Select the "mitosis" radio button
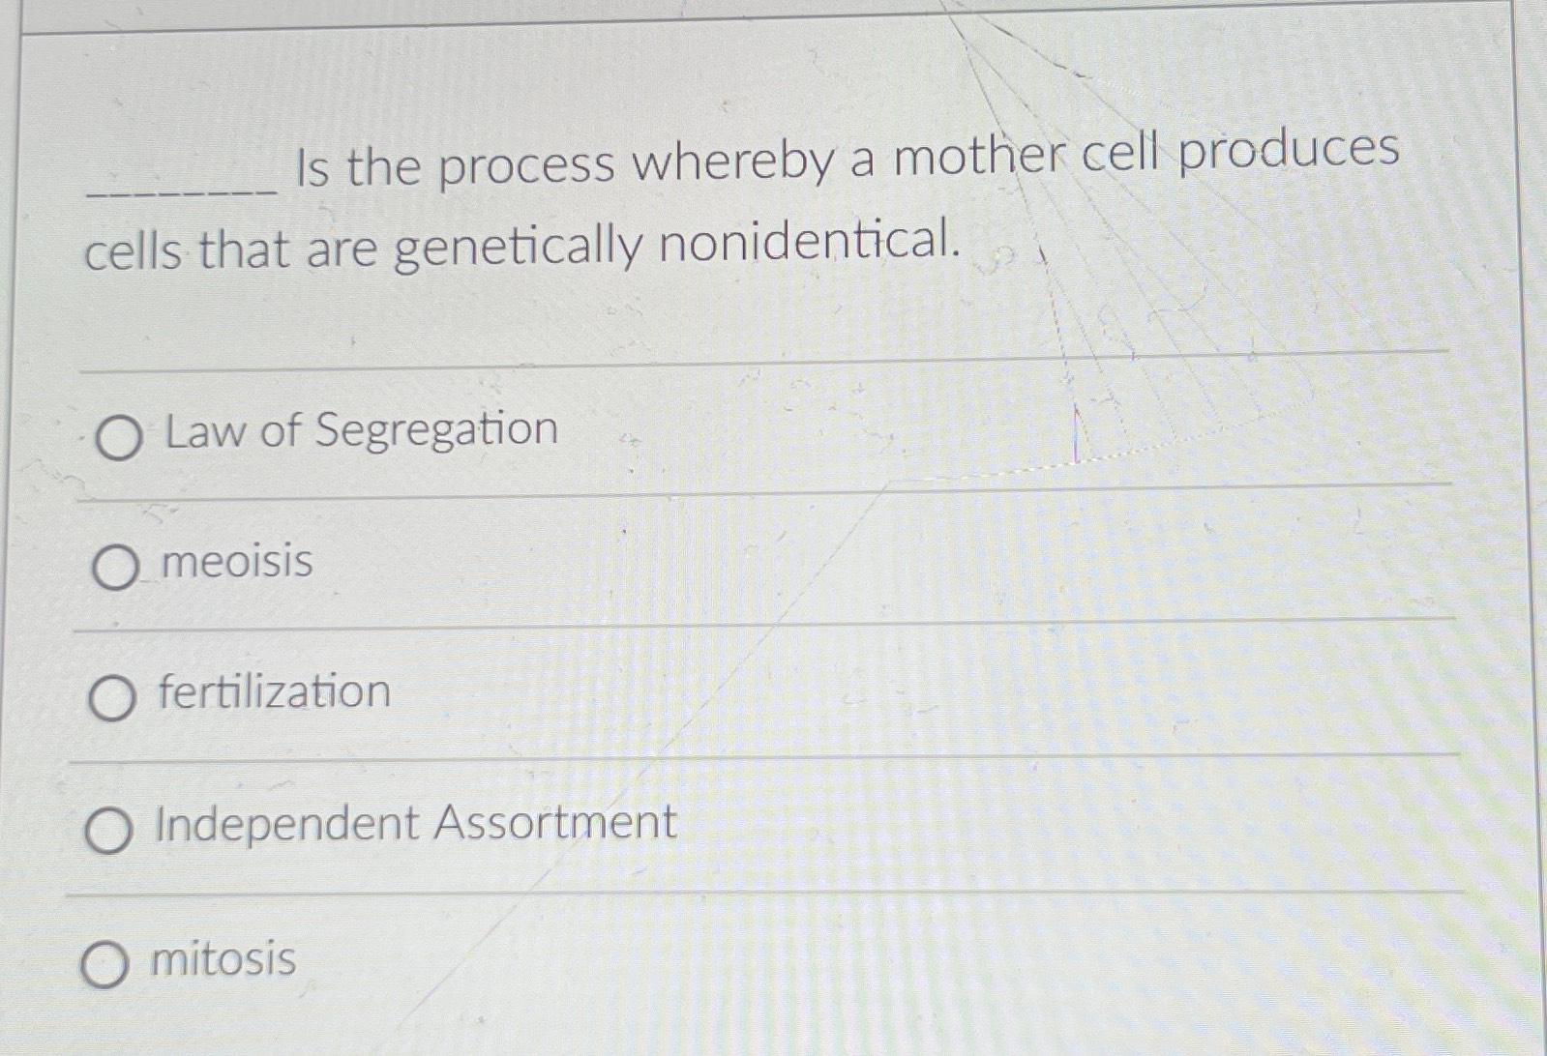Image resolution: width=1547 pixels, height=1056 pixels. (106, 962)
